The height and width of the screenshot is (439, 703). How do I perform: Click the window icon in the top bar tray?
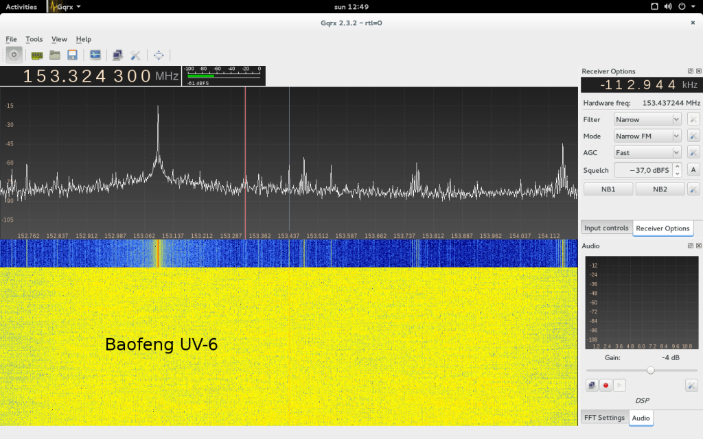click(654, 6)
